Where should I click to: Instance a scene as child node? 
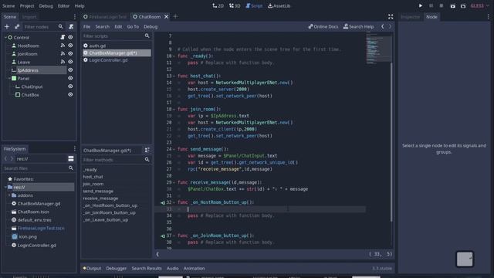(17, 27)
